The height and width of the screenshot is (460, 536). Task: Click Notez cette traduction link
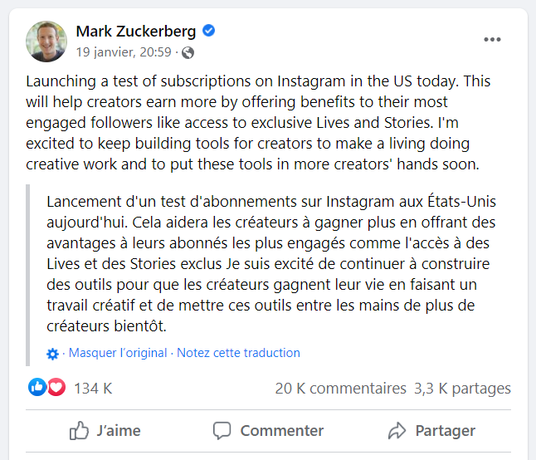coord(239,353)
